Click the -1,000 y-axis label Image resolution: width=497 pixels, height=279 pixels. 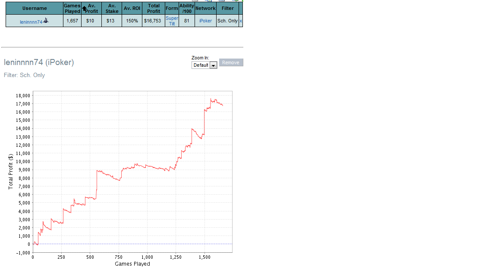pos(23,252)
